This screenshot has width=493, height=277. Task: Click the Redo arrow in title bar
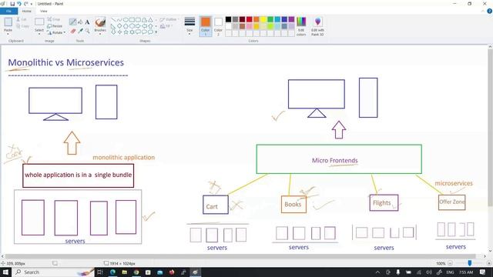pyautogui.click(x=25, y=4)
